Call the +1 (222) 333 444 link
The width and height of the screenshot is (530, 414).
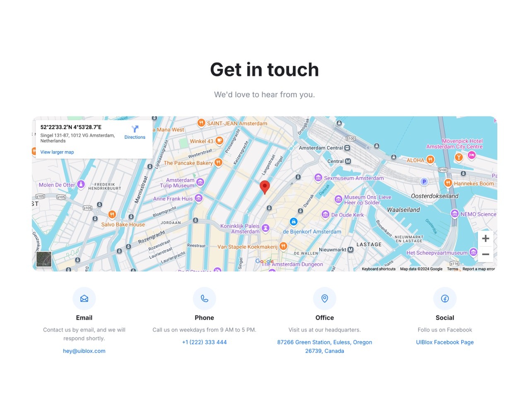click(x=205, y=342)
